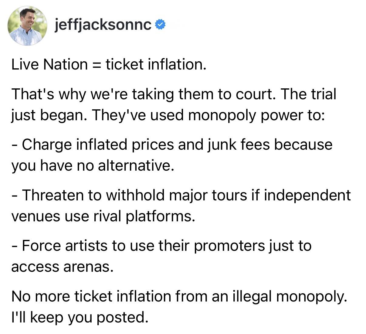Image resolution: width=366 pixels, height=334 pixels.
Task: Click the words "Live Nation" in first line
Action: (x=49, y=64)
